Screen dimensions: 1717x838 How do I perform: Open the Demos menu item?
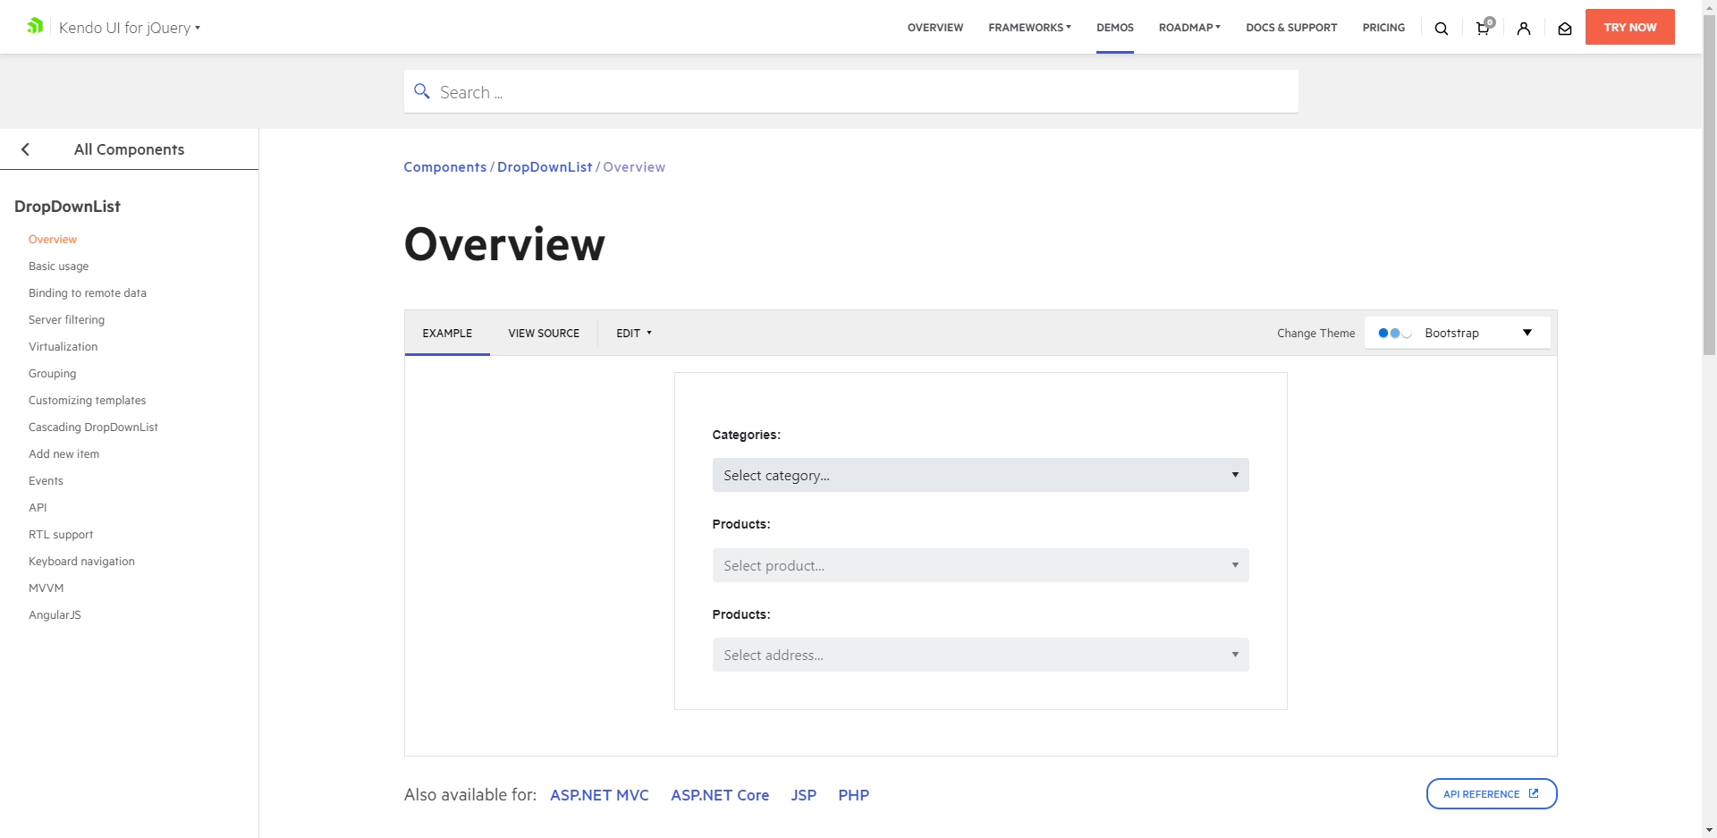[1115, 28]
